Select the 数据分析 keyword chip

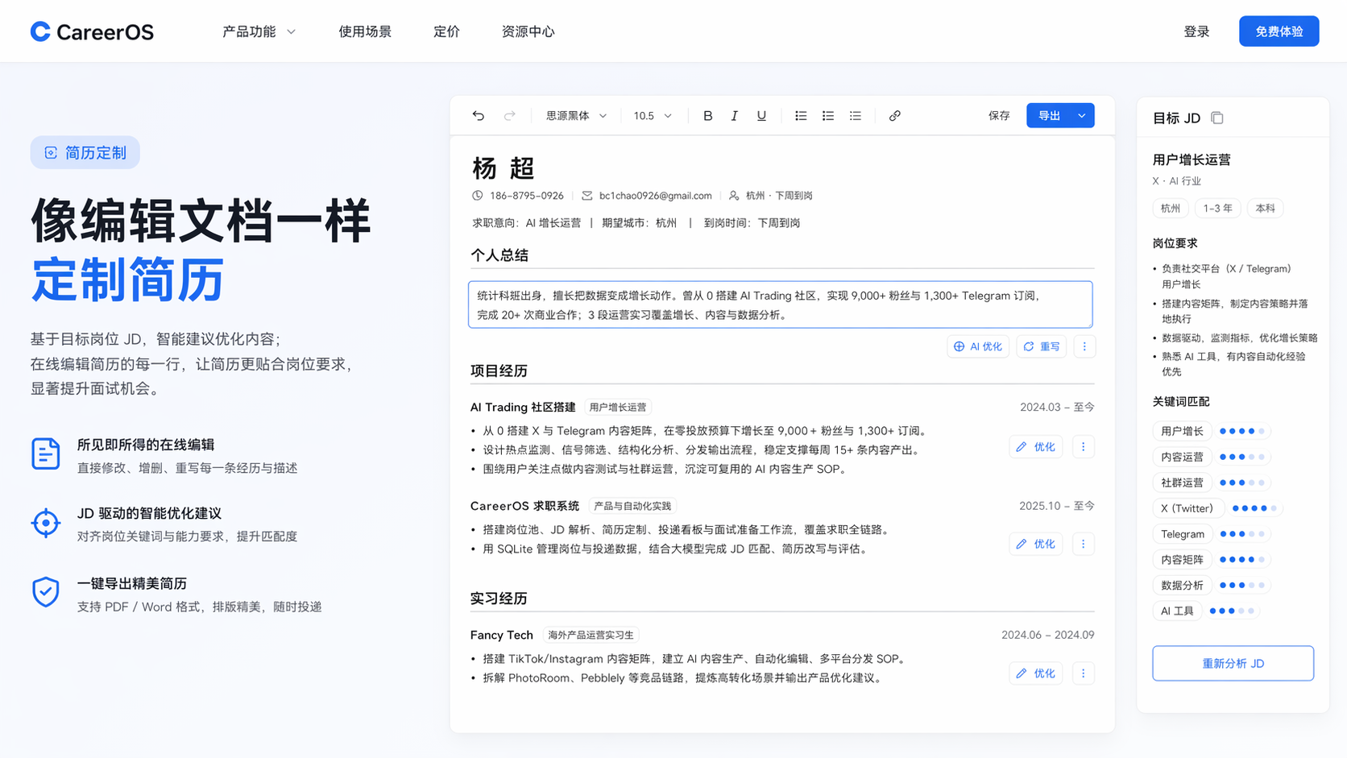(x=1182, y=586)
